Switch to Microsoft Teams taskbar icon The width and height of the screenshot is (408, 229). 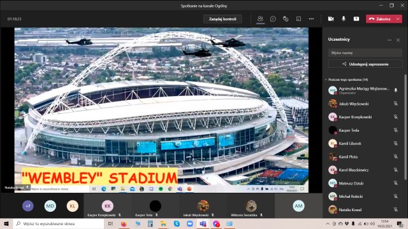pos(203,223)
